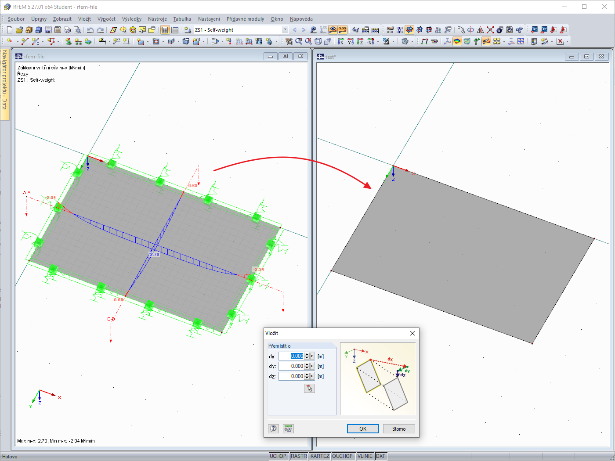This screenshot has width=615, height=461.
Task: Open the print preview icon
Action: pyautogui.click(x=77, y=30)
